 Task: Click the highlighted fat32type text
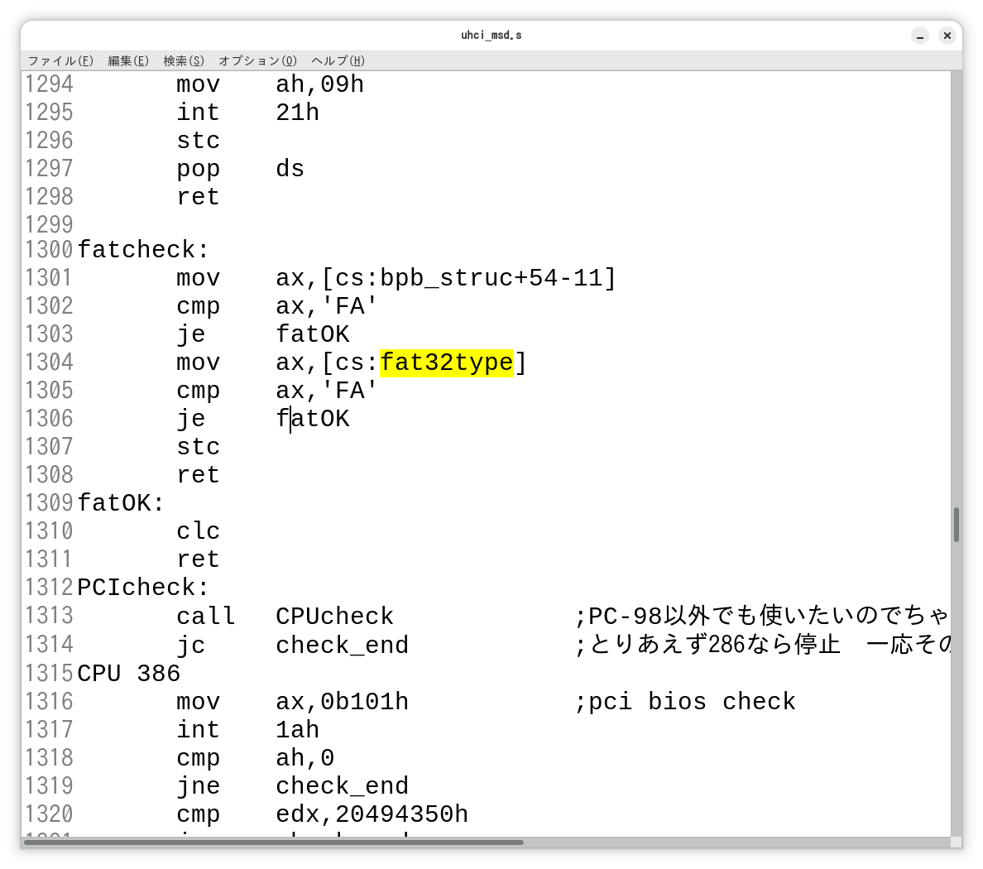(x=447, y=362)
